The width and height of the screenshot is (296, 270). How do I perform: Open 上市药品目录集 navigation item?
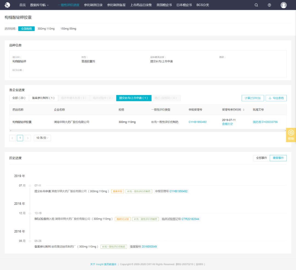[x=141, y=5]
